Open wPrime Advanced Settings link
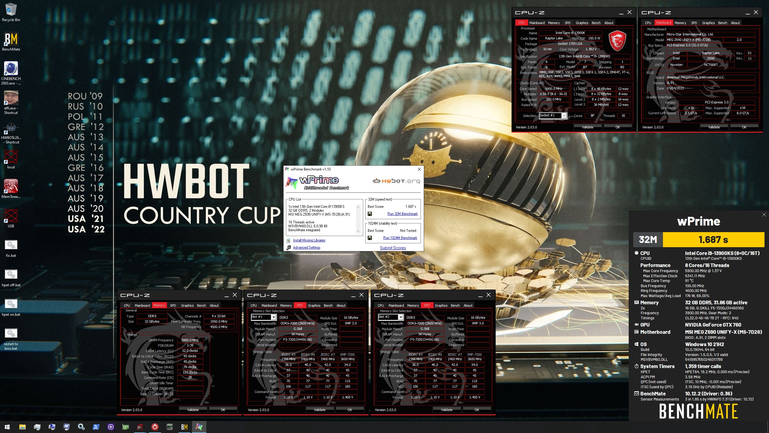The height and width of the screenshot is (433, 769). (x=306, y=247)
